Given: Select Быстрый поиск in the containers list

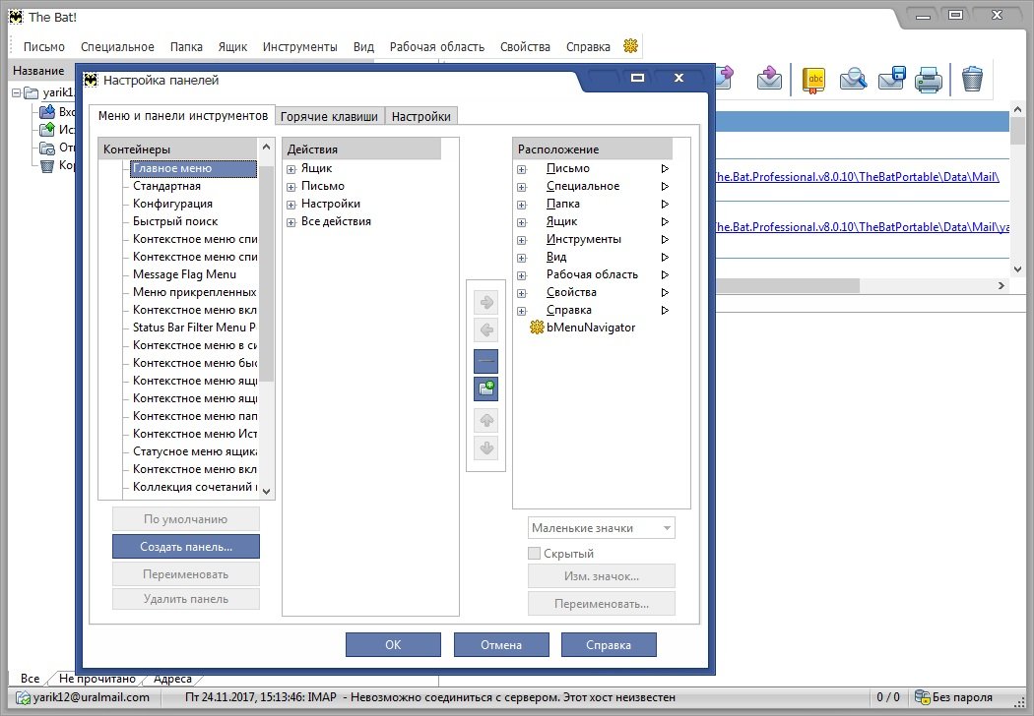Looking at the screenshot, I should pos(175,221).
